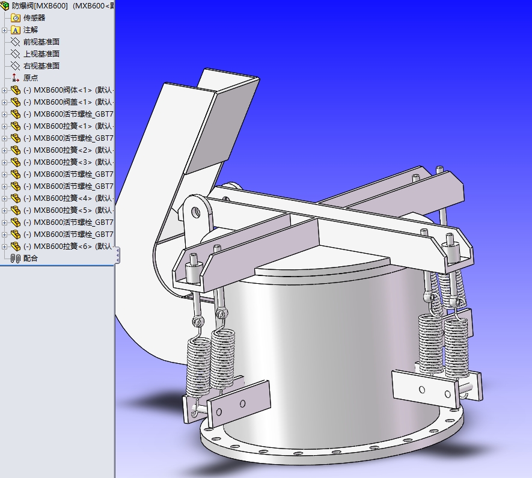
Task: Click the MXB600拉簧<5> part icon
Action: (15, 210)
